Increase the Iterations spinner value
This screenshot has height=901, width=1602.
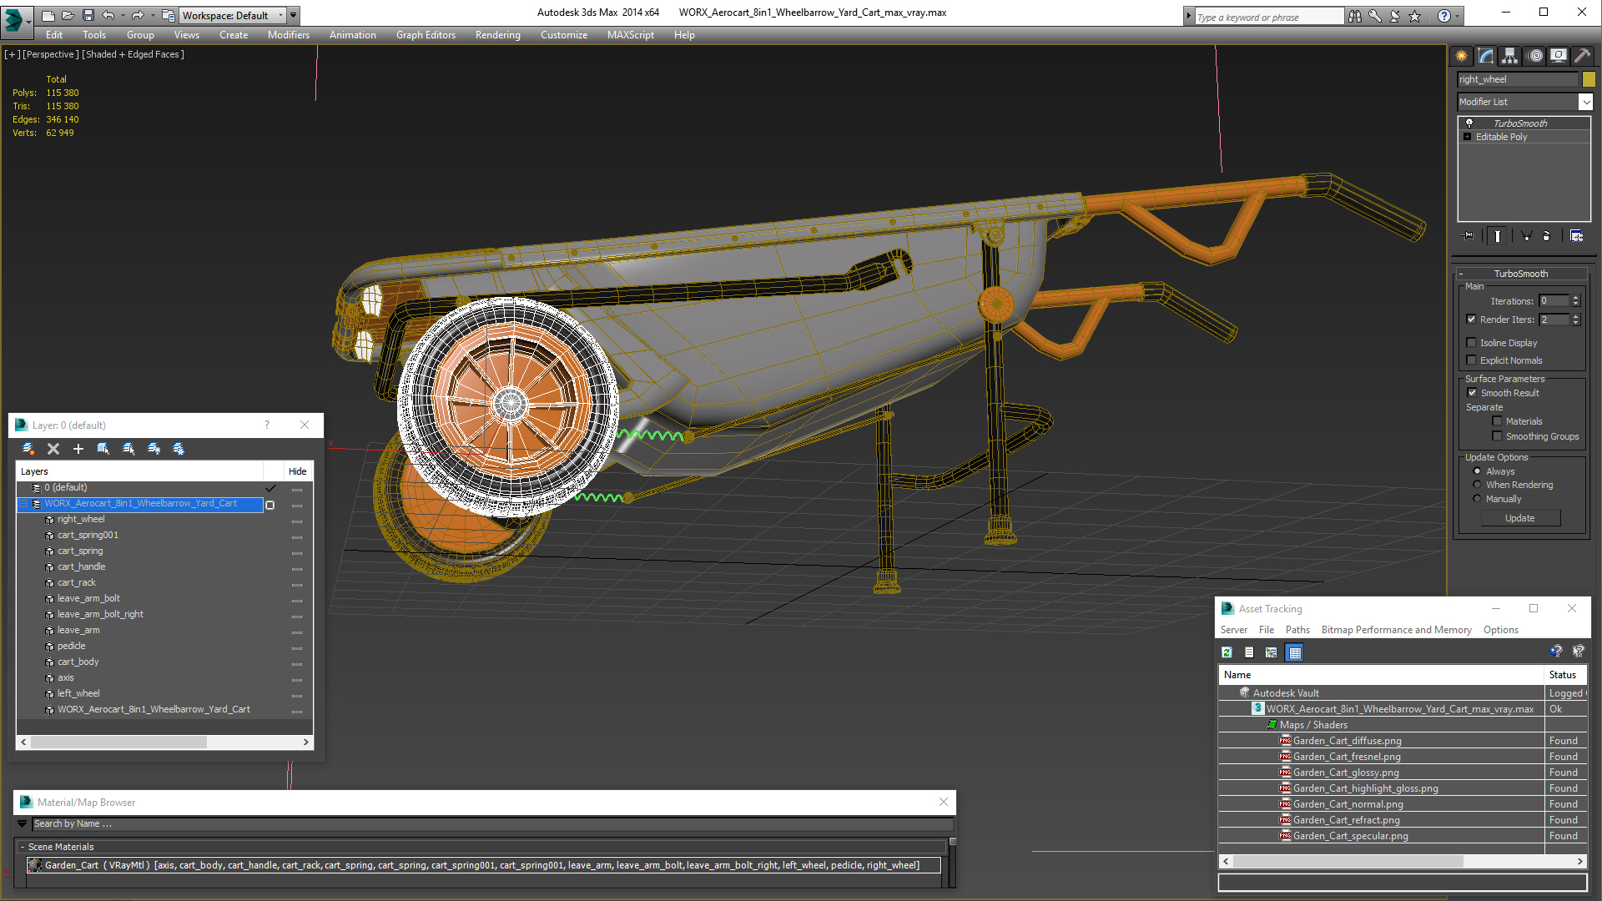click(1575, 298)
